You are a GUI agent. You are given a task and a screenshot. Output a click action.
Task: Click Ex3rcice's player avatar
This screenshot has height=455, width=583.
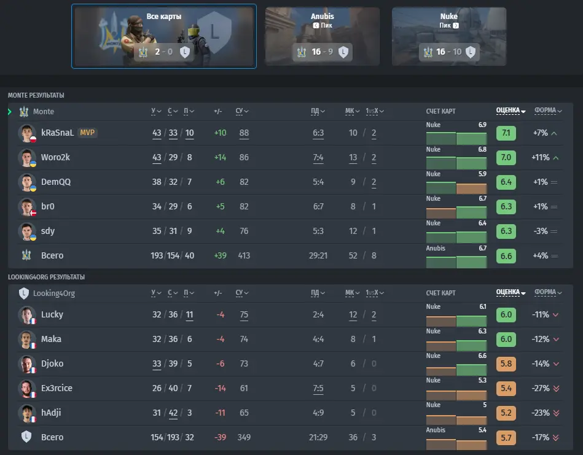point(27,389)
